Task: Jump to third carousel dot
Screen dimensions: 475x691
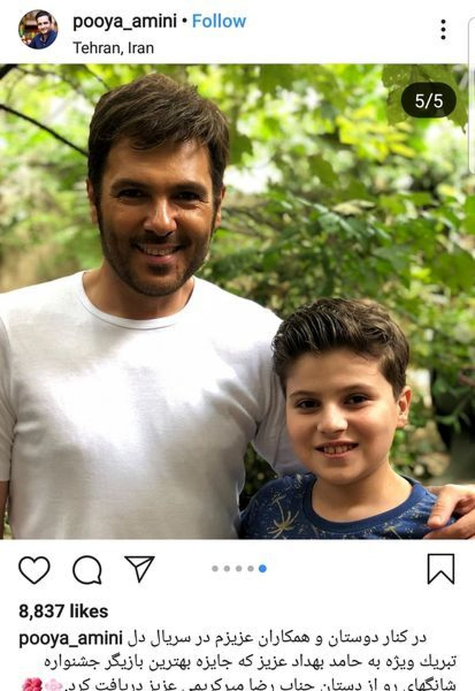Action: tap(239, 568)
